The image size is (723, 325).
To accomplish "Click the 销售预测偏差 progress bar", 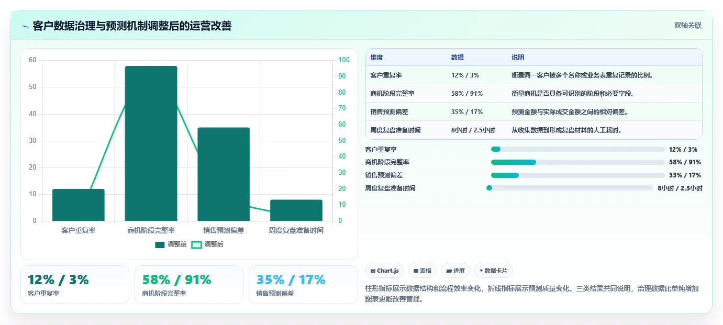I will [x=577, y=175].
